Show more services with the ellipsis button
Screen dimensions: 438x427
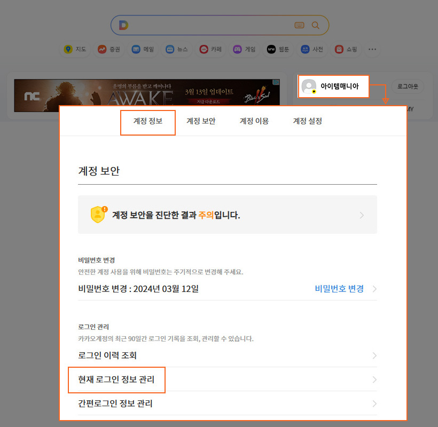tap(372, 49)
